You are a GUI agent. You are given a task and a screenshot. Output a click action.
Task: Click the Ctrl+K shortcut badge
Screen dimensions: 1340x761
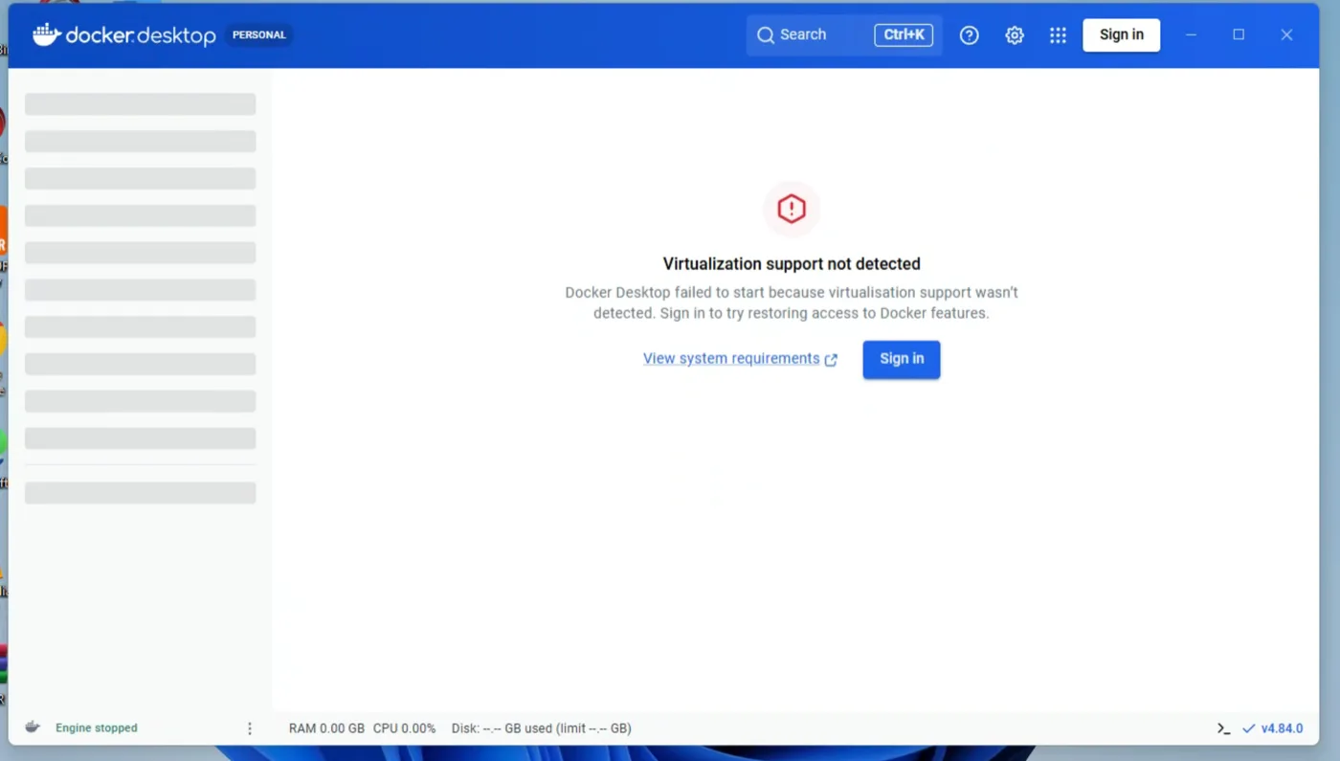(x=904, y=34)
